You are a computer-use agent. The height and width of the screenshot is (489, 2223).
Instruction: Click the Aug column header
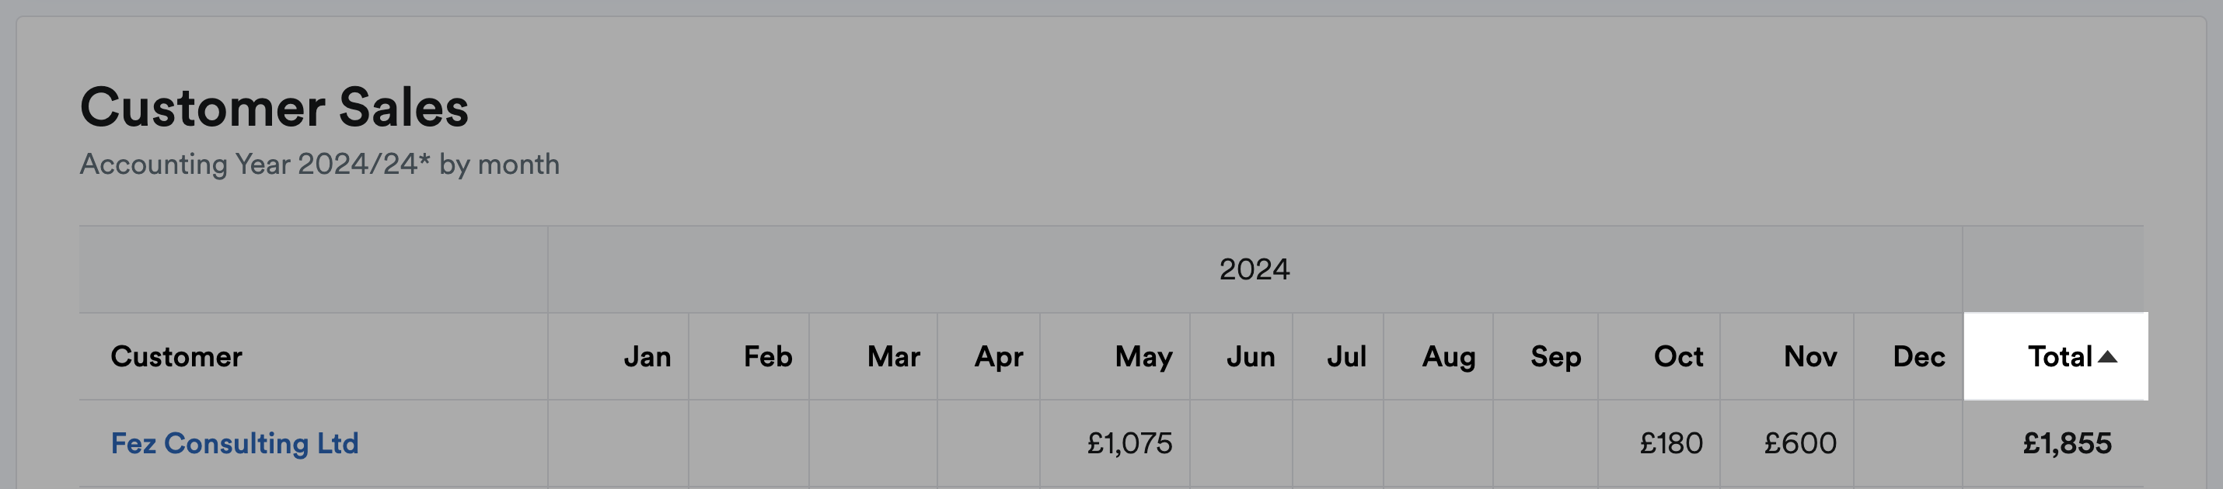tap(1449, 356)
